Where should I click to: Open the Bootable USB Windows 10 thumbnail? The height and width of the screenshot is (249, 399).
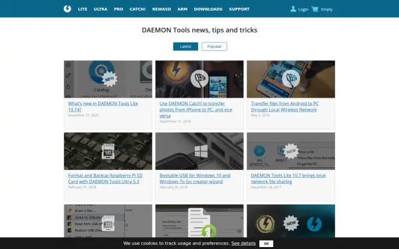tap(199, 151)
